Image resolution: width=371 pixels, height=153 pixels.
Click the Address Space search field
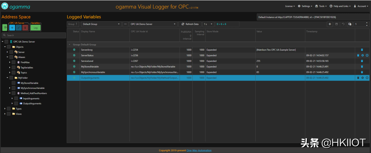point(34,35)
